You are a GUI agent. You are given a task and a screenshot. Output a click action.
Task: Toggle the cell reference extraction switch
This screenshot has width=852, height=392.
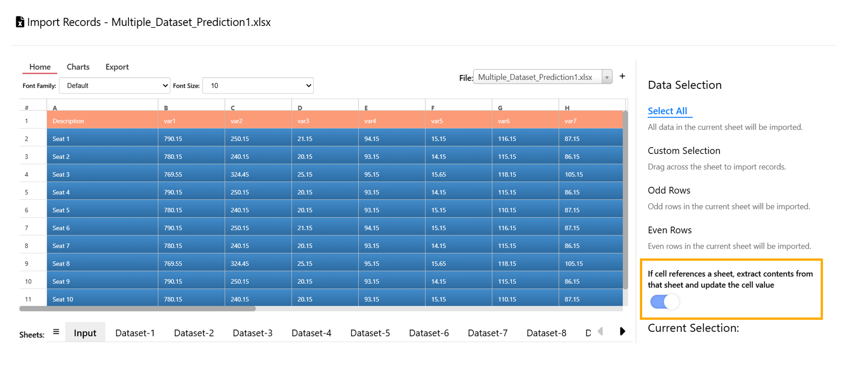coord(664,302)
